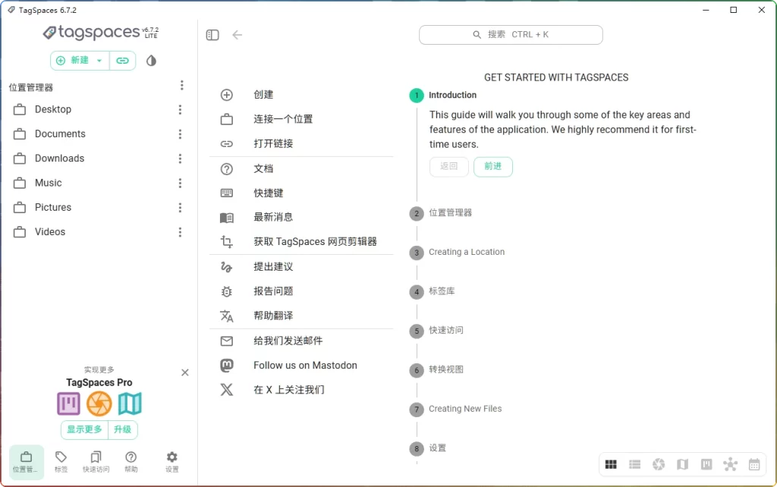
Task: Open the Kanban board perspective
Action: pyautogui.click(x=706, y=464)
